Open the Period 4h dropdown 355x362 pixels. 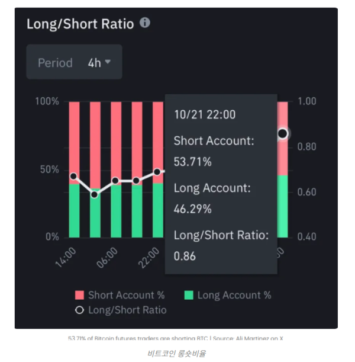(74, 62)
